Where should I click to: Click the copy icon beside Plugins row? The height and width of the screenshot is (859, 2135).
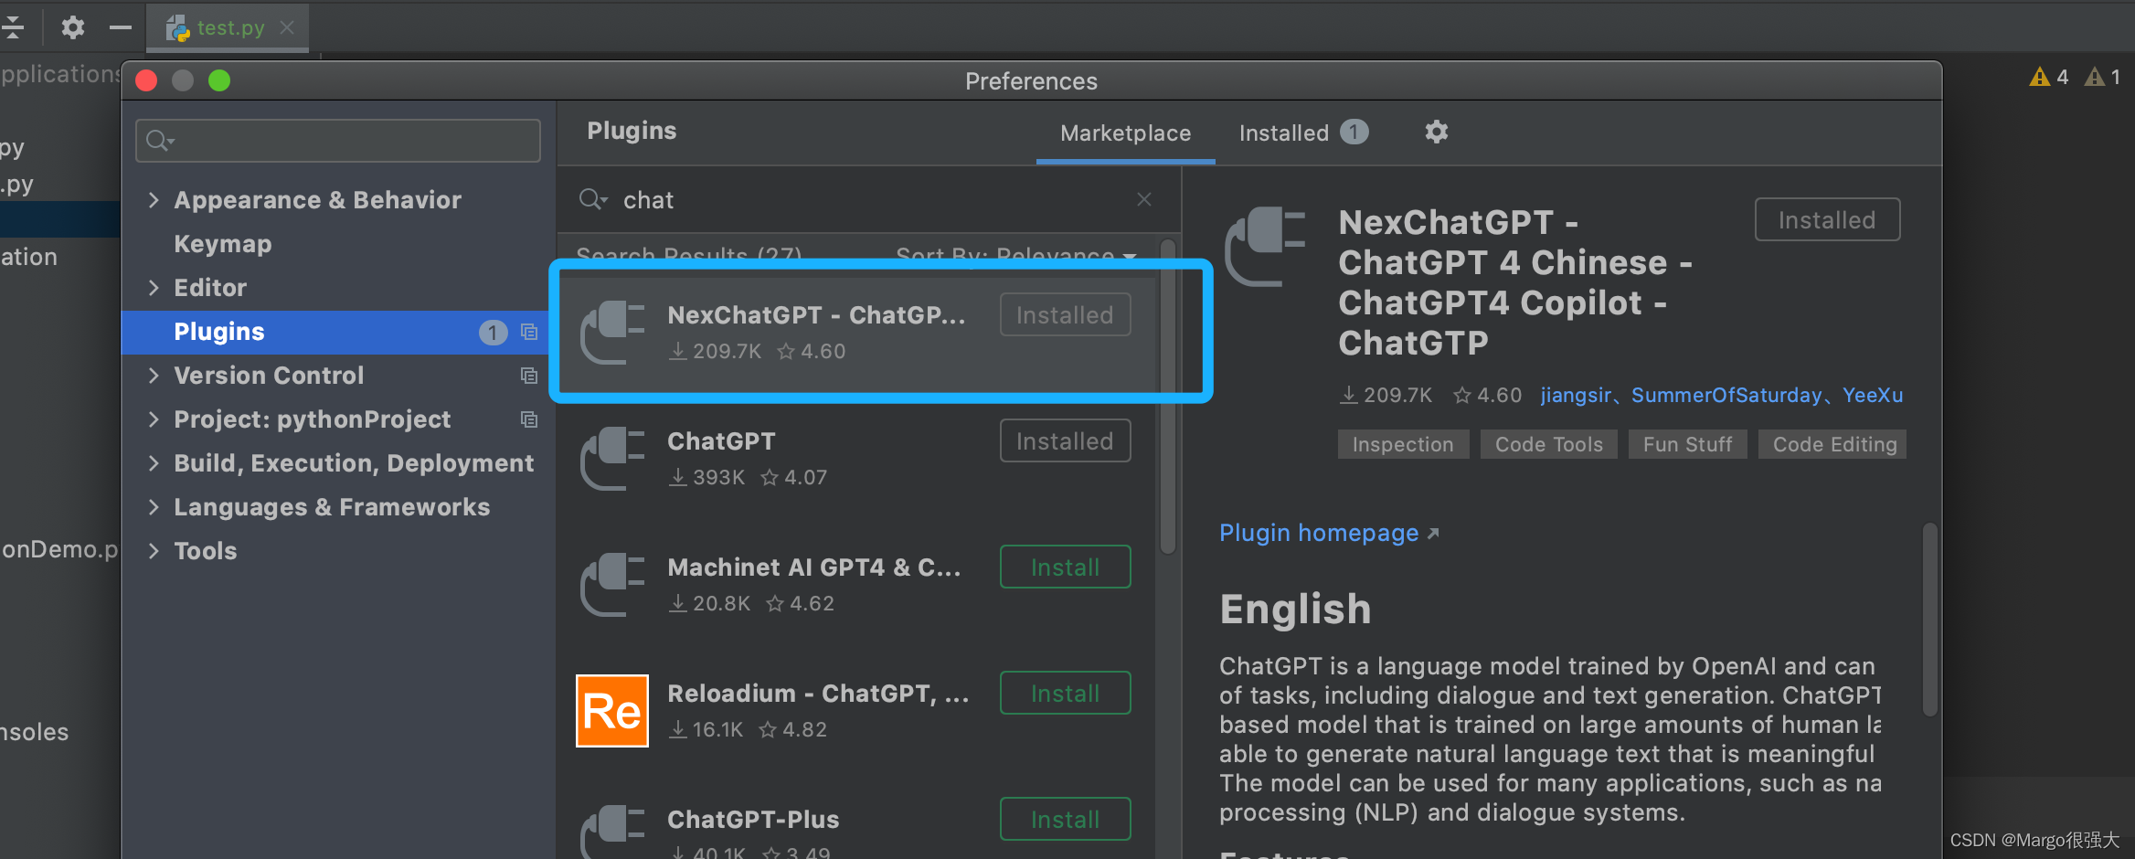[529, 332]
